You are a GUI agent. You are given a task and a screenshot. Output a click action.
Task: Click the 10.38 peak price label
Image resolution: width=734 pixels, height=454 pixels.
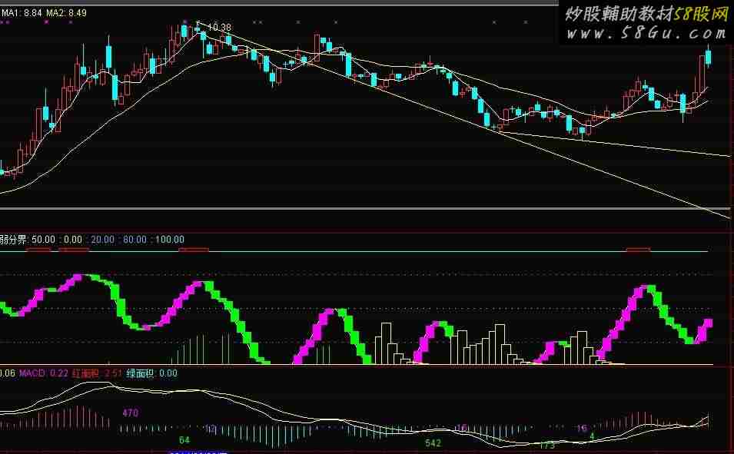(x=218, y=28)
